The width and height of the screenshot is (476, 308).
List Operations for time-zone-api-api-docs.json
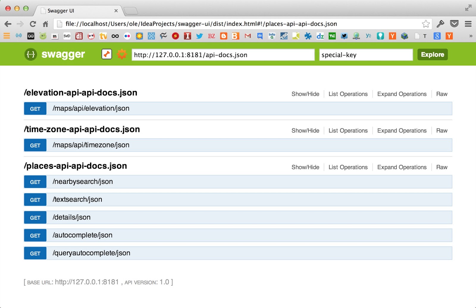click(348, 131)
